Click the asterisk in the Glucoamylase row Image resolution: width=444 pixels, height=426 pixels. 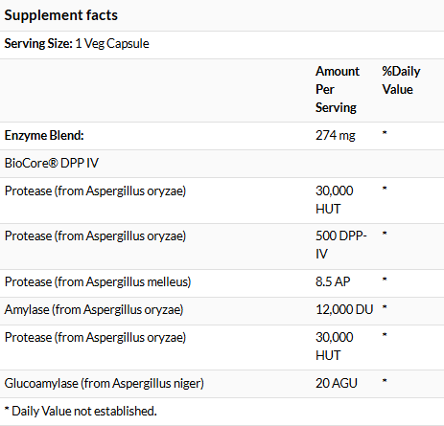385,381
